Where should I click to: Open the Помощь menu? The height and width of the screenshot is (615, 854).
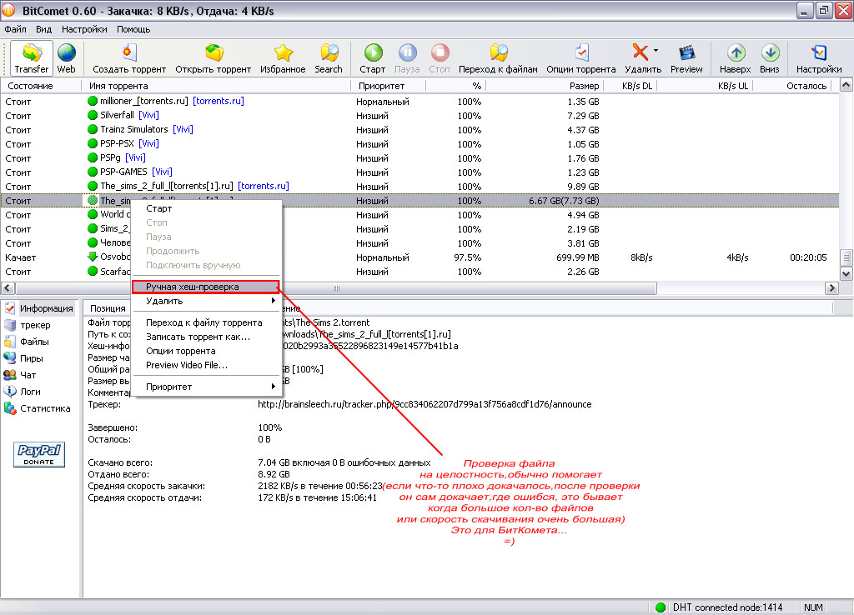(x=133, y=29)
